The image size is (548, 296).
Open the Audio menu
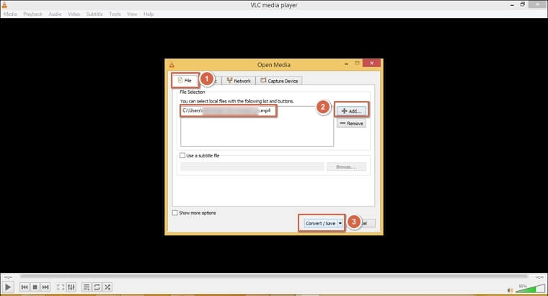pyautogui.click(x=55, y=14)
